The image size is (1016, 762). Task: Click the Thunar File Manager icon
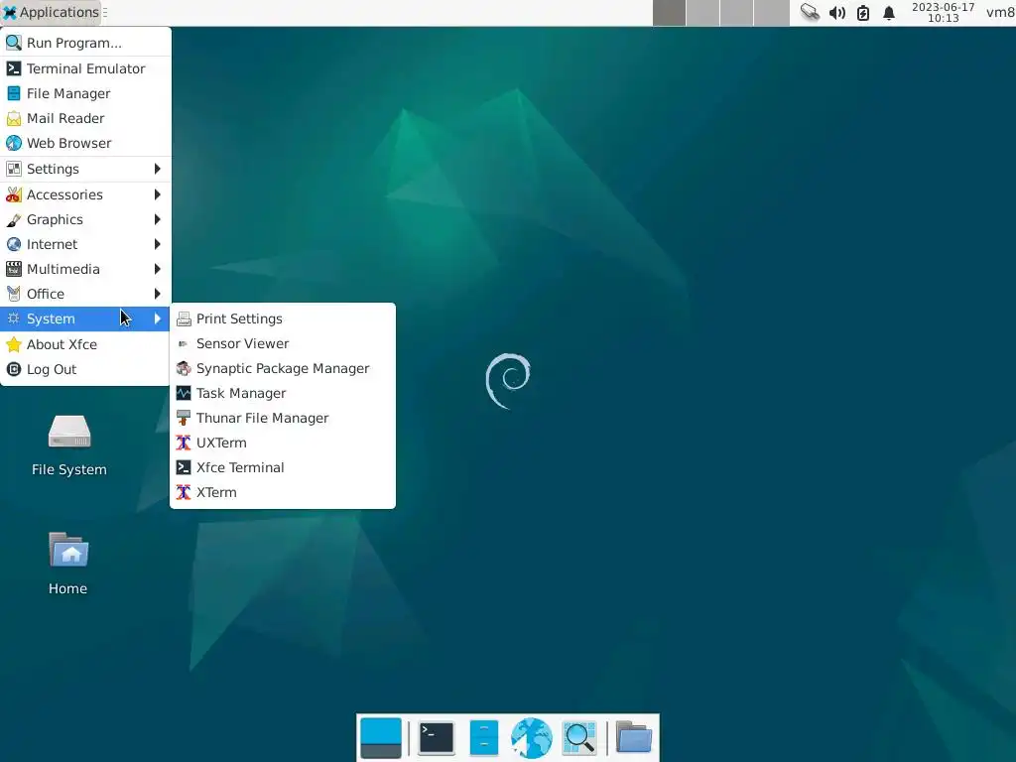coord(184,418)
